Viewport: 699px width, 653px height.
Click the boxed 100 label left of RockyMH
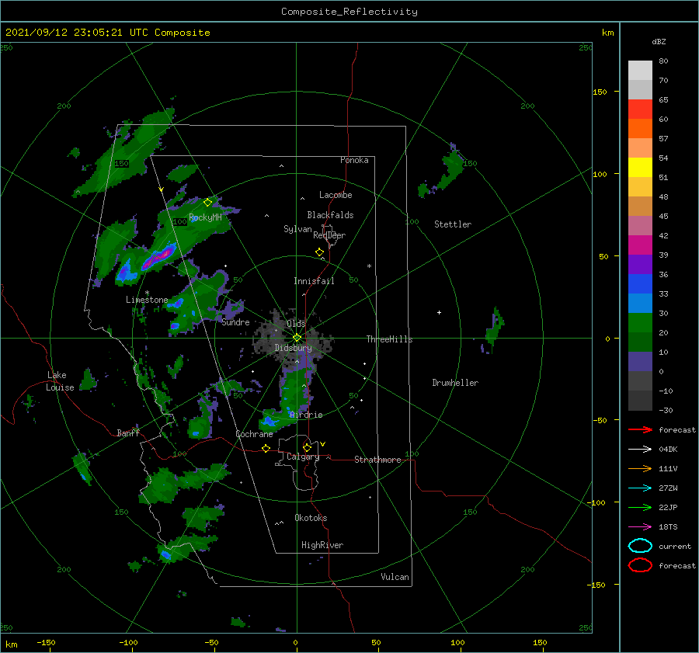pyautogui.click(x=180, y=221)
